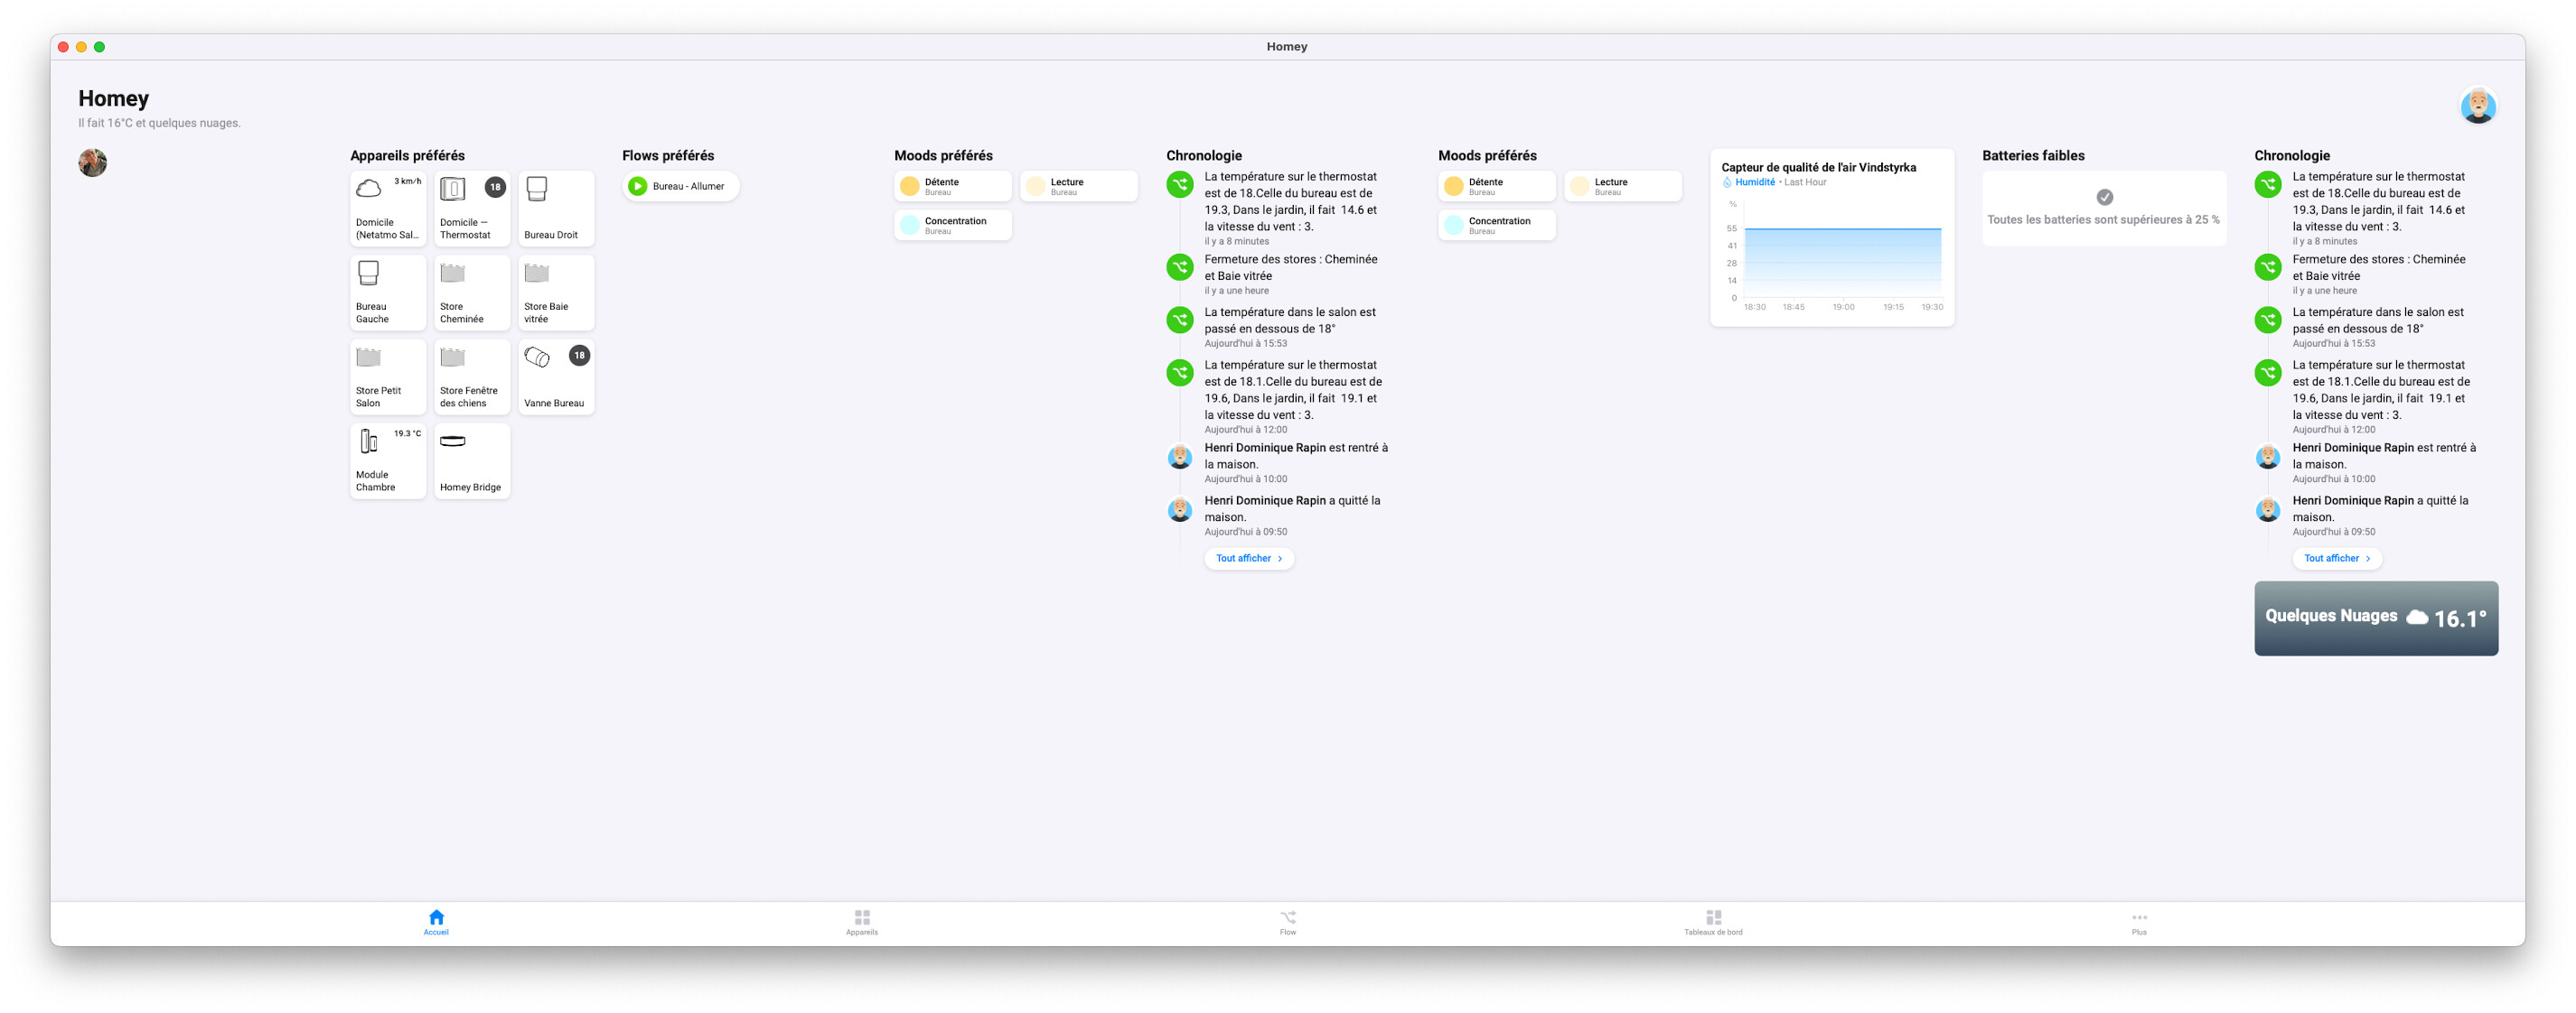Screen dimensions: 2576x1013
Task: Open the Vanne Bureau valve tile
Action: click(x=556, y=376)
